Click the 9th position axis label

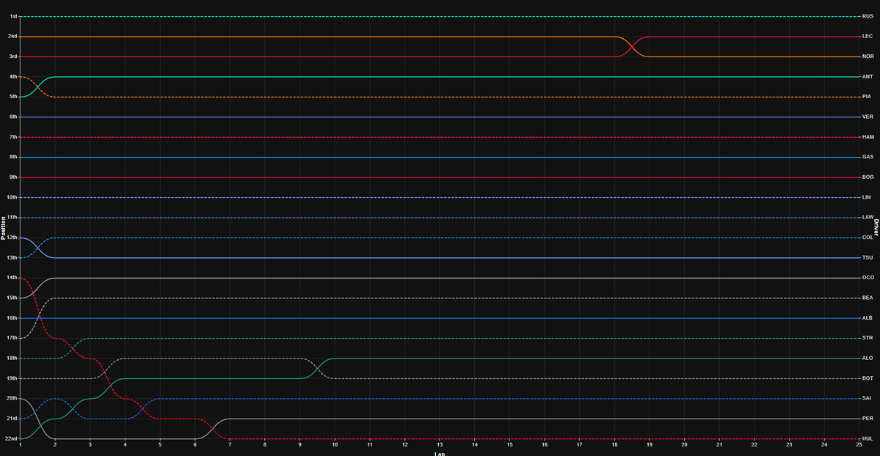point(13,177)
